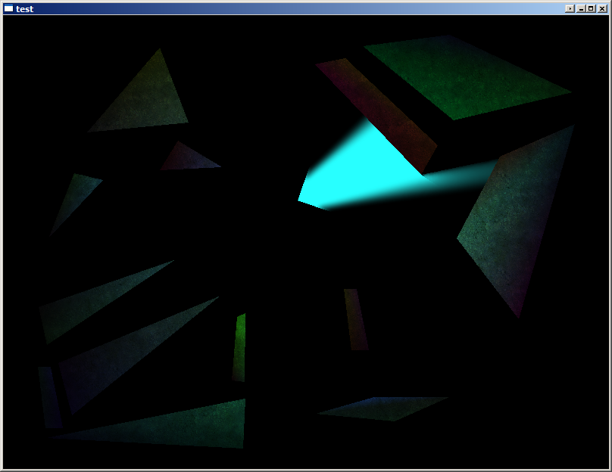Select the green top face of the cube
This screenshot has height=472, width=612.
(466, 76)
